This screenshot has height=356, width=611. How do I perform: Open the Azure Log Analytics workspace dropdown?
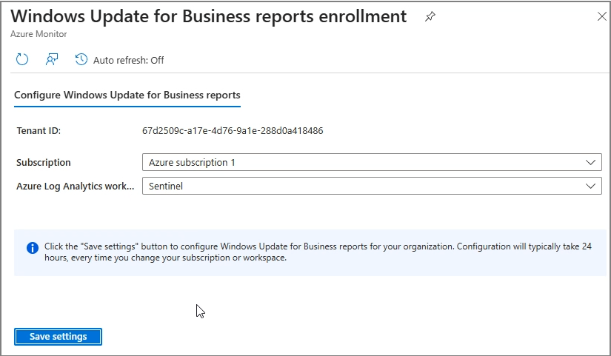[x=372, y=186]
